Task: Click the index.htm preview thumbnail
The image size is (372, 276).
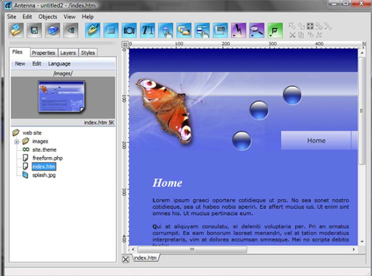Action: 61,96
